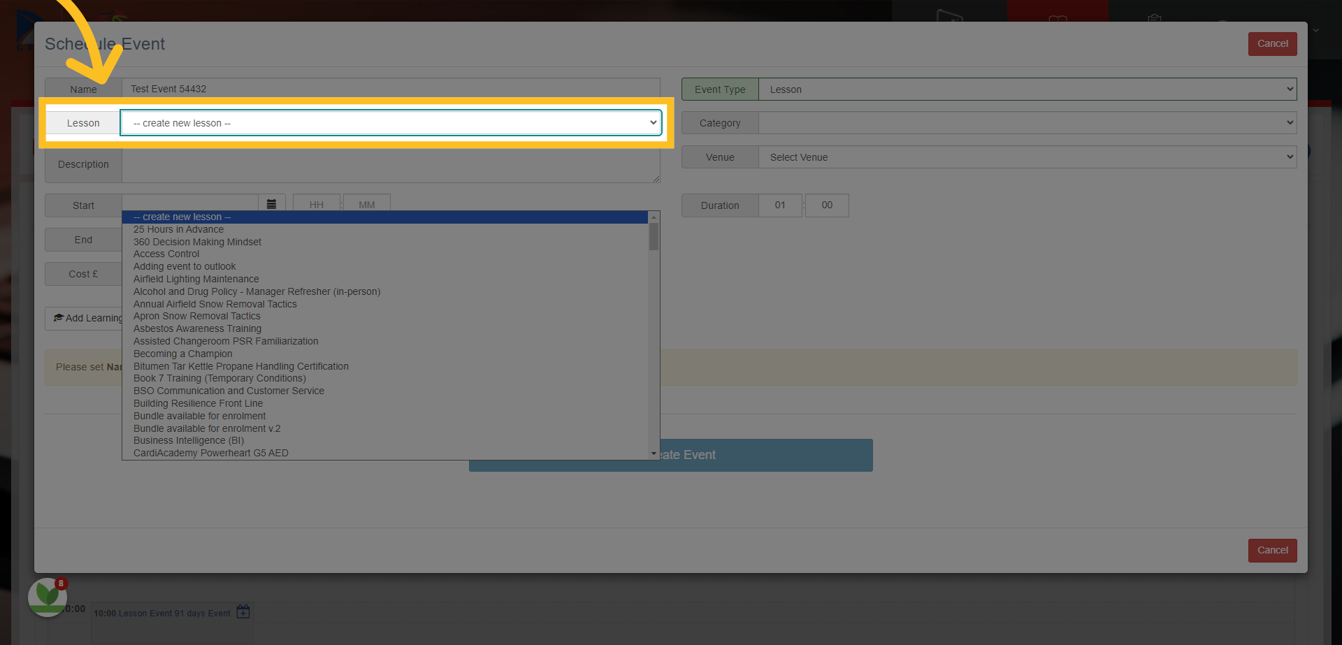Click the Start time MM field

(x=367, y=205)
